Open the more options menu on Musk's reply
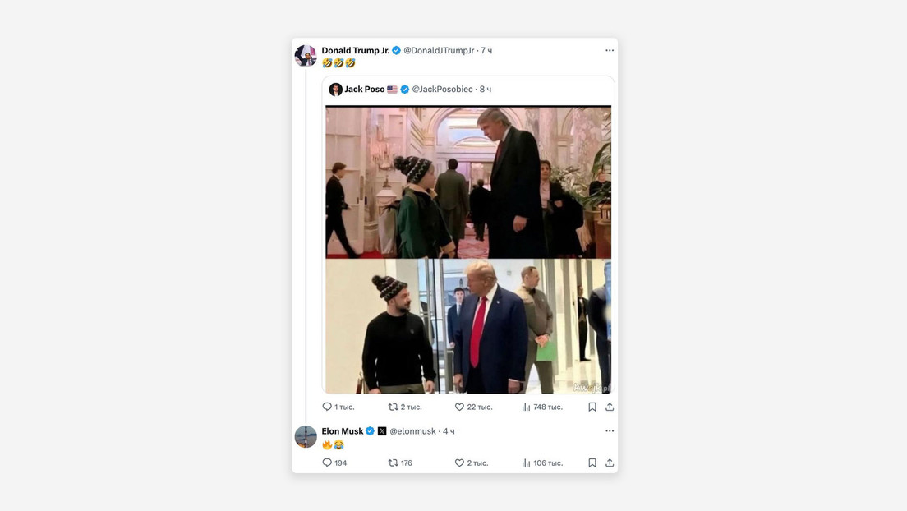This screenshot has height=511, width=907. [x=610, y=430]
